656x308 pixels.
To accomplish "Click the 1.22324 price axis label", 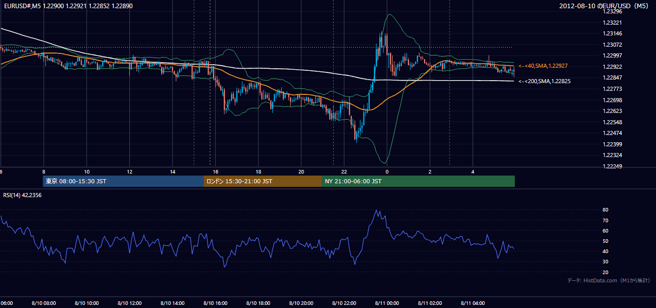I will 612,155.
